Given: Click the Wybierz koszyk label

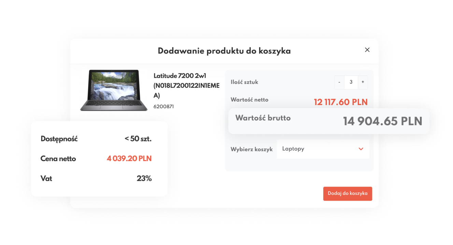Looking at the screenshot, I should [x=252, y=149].
